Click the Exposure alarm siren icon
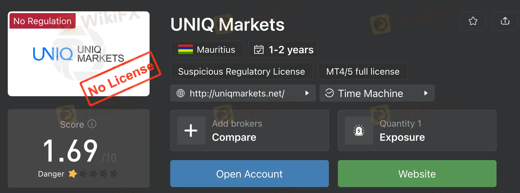 coord(359,130)
